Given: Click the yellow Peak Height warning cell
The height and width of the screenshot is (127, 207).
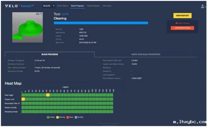Looking at the screenshot, I should click(48, 95).
